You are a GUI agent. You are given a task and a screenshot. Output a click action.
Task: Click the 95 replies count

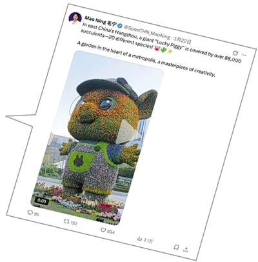(37, 214)
